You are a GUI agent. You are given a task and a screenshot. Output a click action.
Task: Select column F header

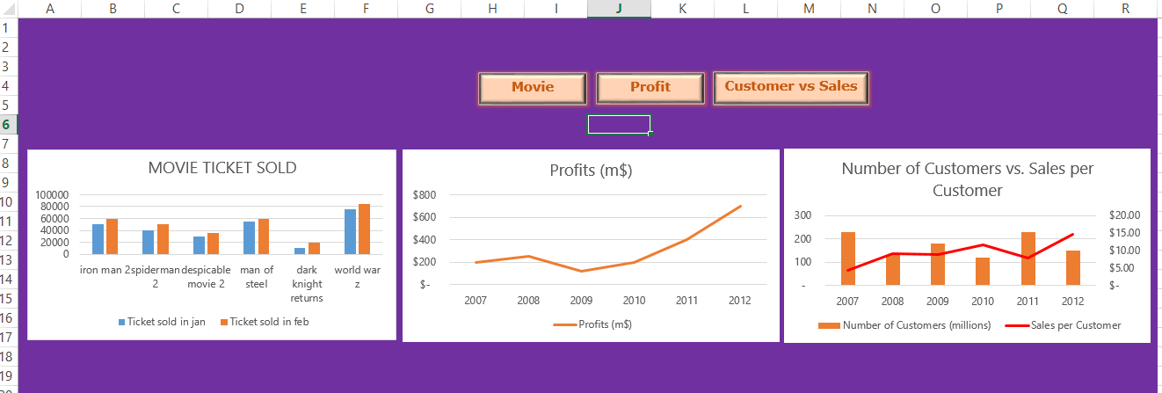tap(366, 9)
